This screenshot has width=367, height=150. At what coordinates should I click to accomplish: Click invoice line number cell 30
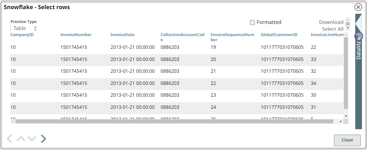click(314, 95)
